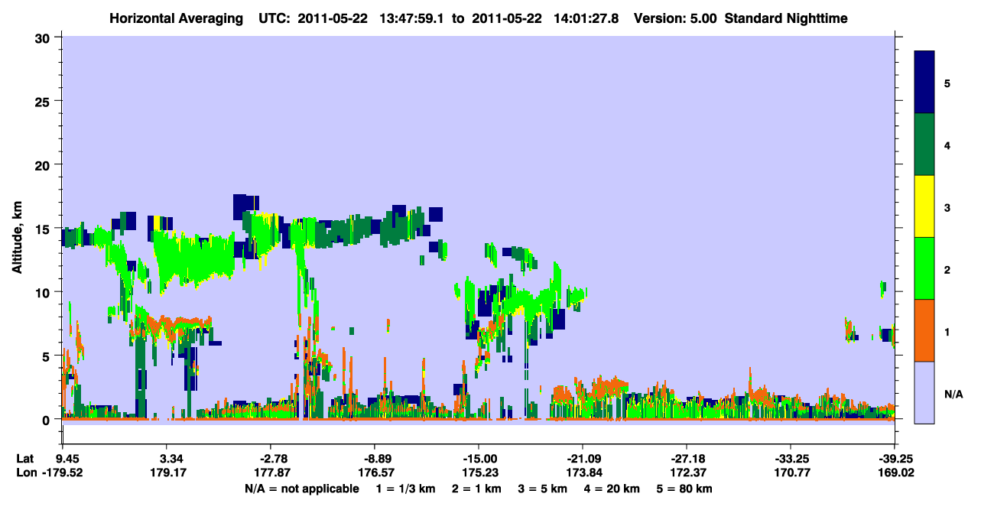Click legend note '4 = 20 km'
The height and width of the screenshot is (510, 994).
click(x=613, y=489)
